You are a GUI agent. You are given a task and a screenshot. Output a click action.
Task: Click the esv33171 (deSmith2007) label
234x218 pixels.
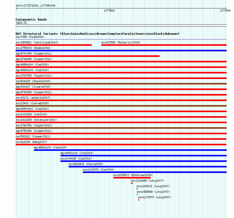click(33, 98)
